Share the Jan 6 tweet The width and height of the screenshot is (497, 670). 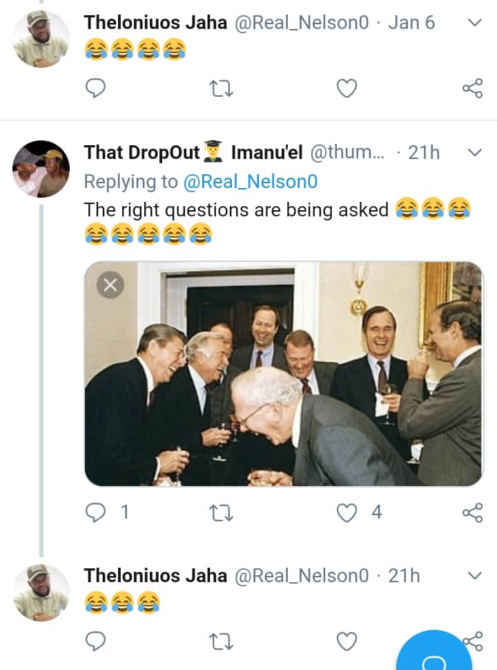[x=472, y=88]
